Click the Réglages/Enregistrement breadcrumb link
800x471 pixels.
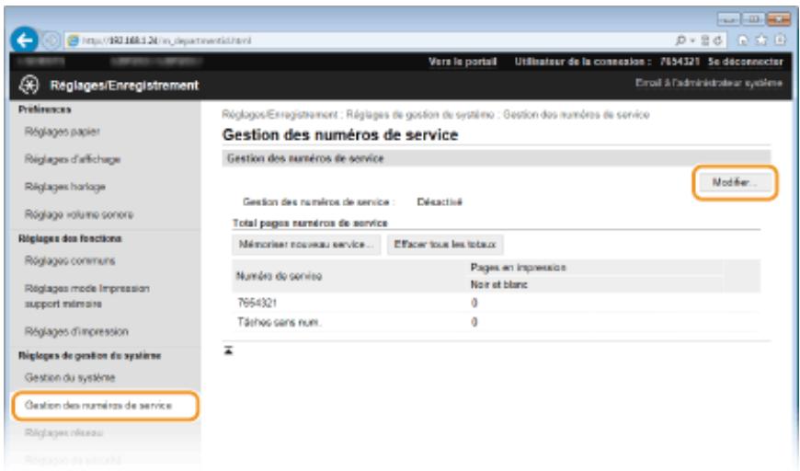[x=280, y=114]
